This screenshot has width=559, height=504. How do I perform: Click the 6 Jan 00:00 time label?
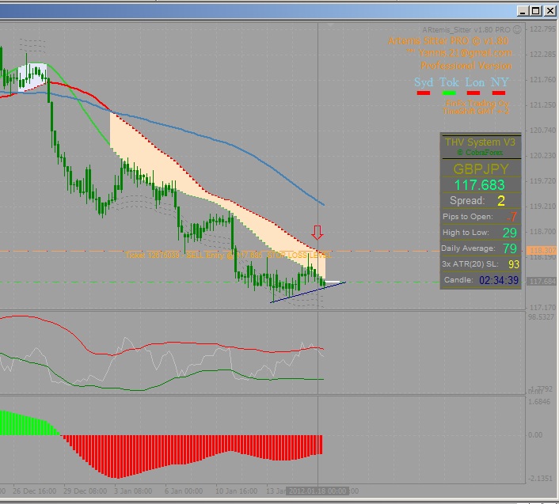[184, 491]
